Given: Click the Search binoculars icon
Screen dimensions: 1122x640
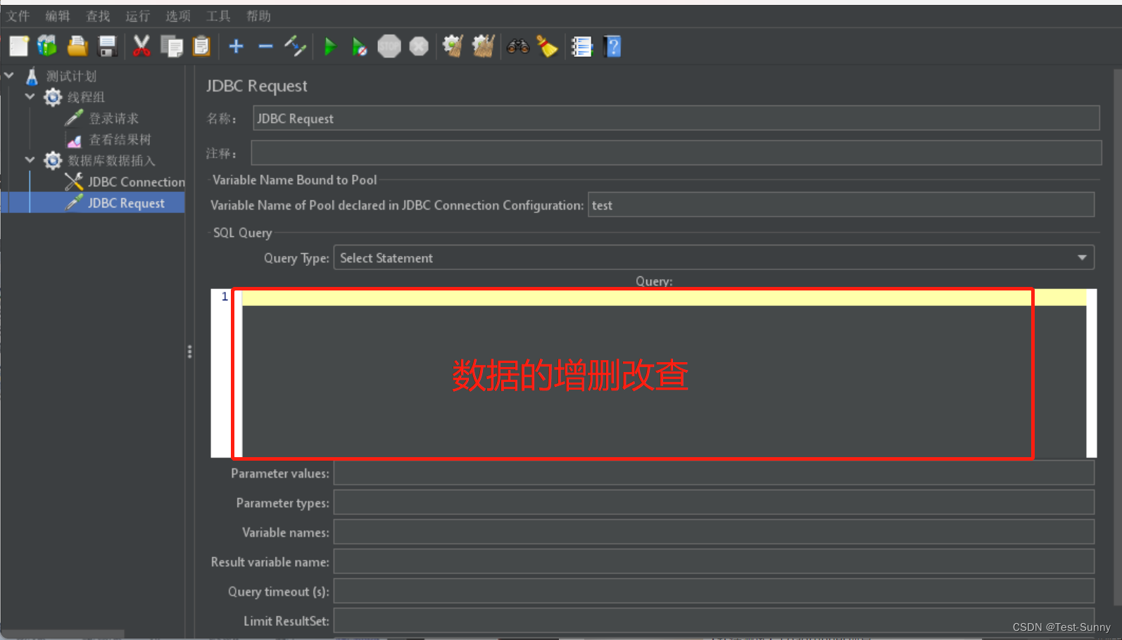Looking at the screenshot, I should point(518,46).
